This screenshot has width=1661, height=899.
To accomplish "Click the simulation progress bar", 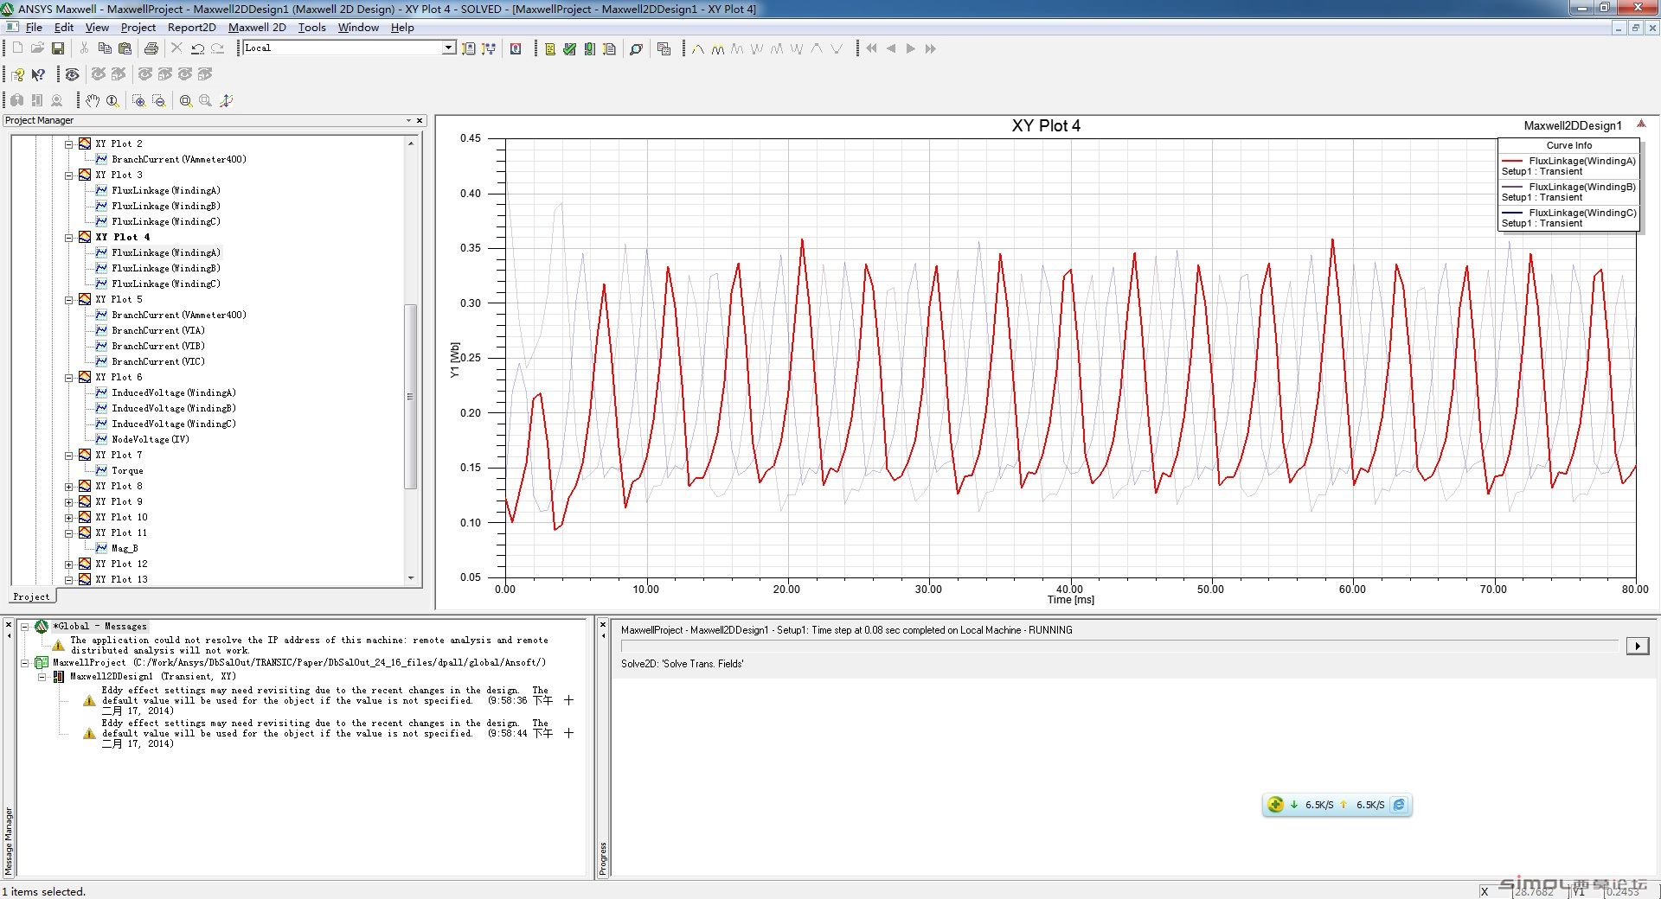I will tap(1119, 646).
